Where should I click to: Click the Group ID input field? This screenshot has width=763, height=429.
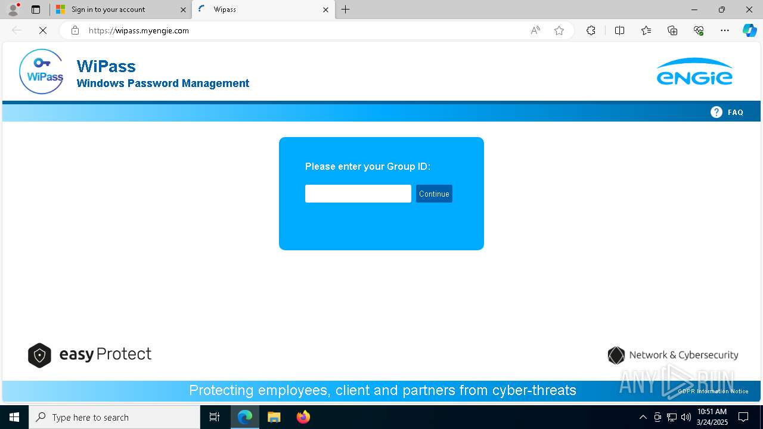coord(358,194)
